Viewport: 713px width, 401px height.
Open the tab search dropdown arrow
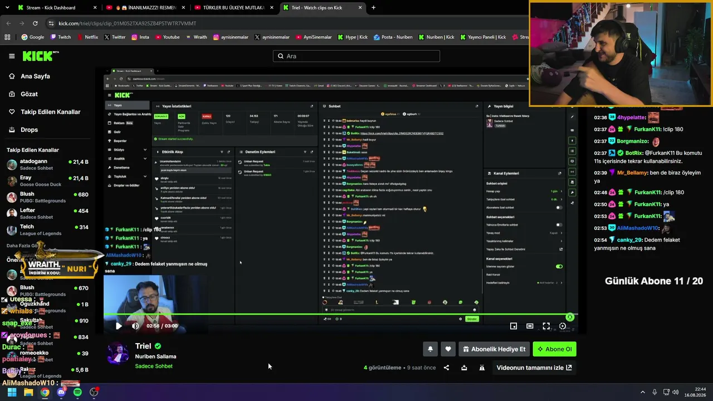[7, 8]
